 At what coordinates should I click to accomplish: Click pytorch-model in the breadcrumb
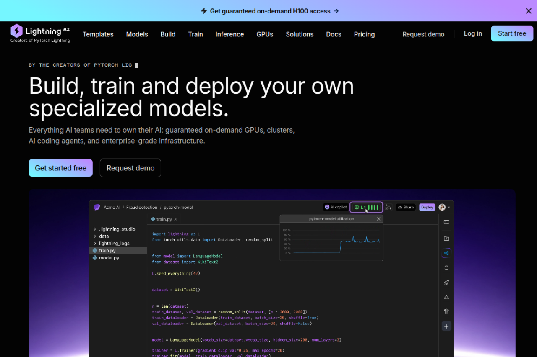click(178, 207)
